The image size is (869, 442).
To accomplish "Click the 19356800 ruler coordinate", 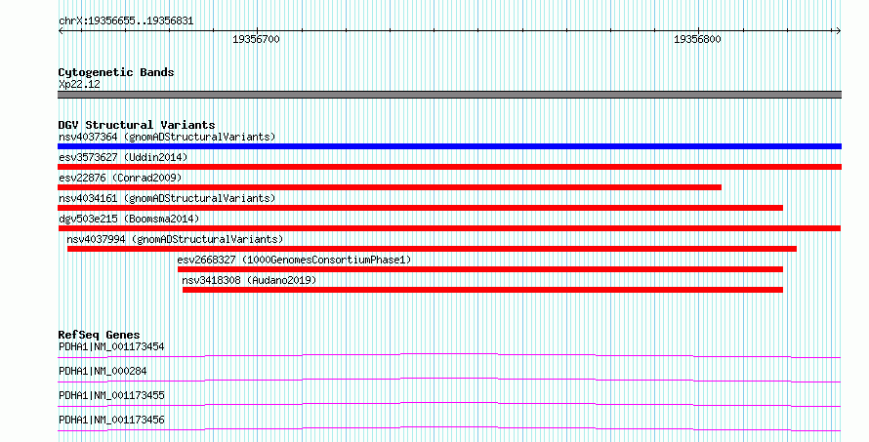I will (697, 39).
